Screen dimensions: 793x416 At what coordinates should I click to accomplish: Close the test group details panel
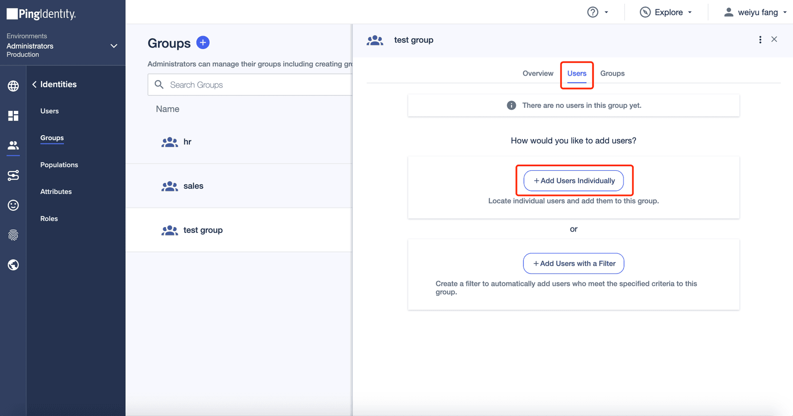[x=774, y=39]
